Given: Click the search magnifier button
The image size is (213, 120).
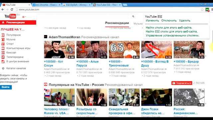Looking at the screenshot, I should (133, 16).
